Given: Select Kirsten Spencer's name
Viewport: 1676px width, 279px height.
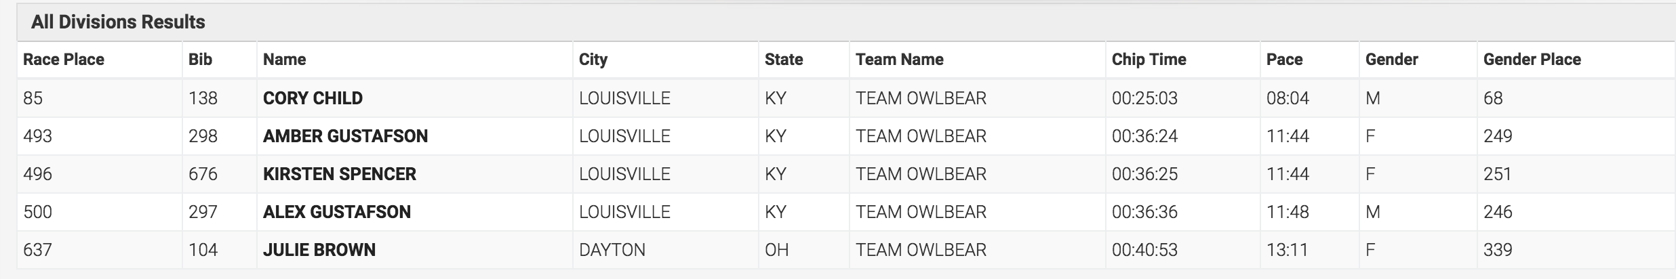Looking at the screenshot, I should point(339,174).
